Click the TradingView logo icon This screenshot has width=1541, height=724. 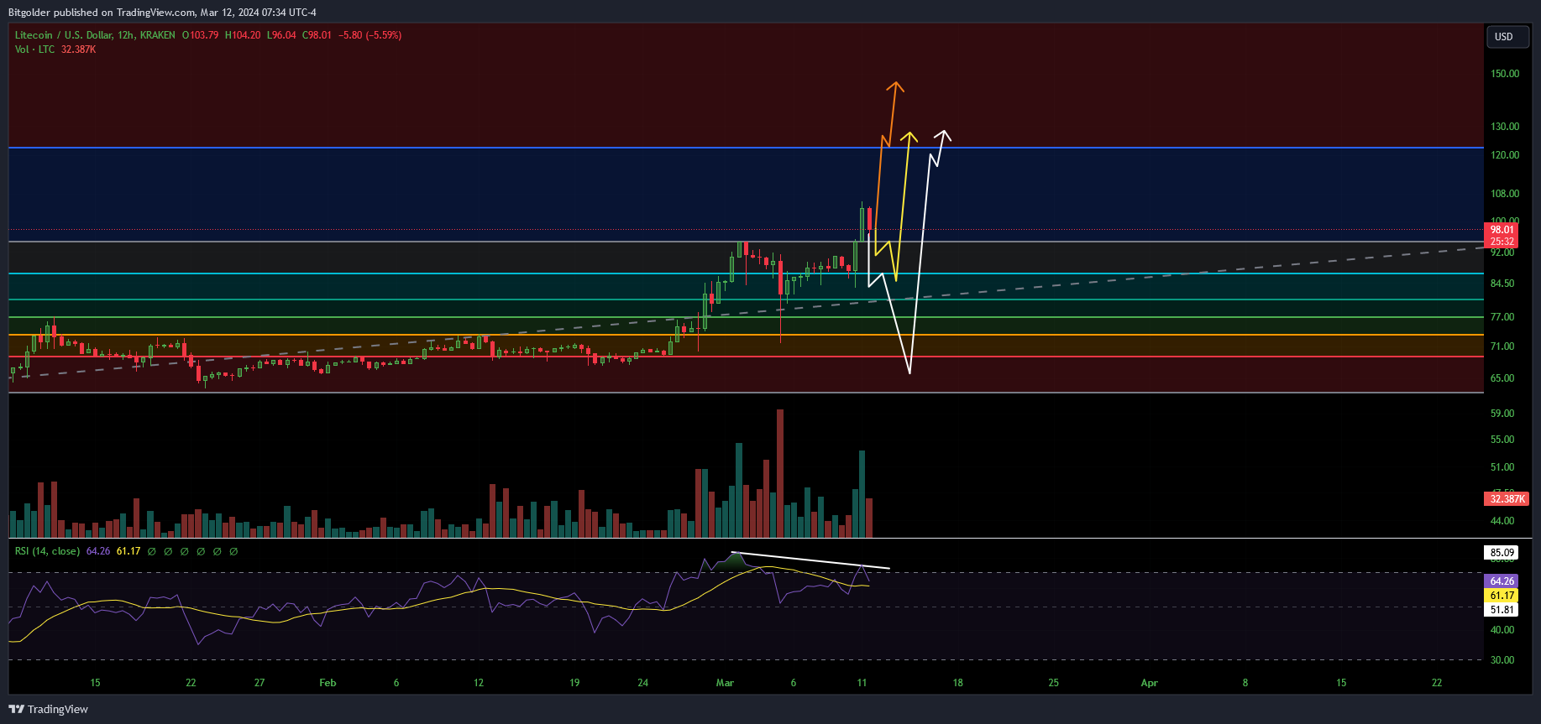point(16,709)
